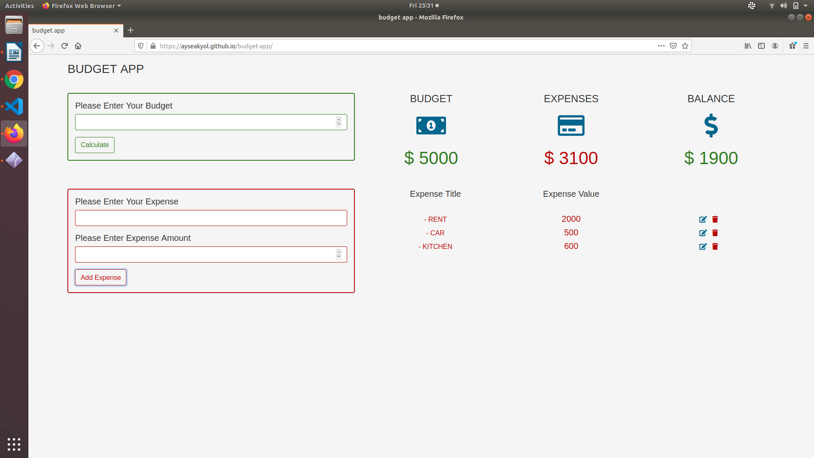Click the edit icon for RENT expense
814x458 pixels.
(703, 219)
